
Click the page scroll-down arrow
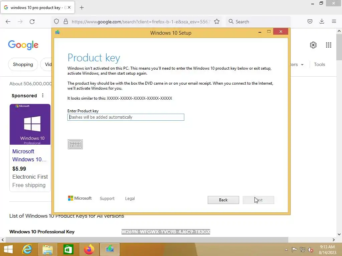click(x=339, y=234)
